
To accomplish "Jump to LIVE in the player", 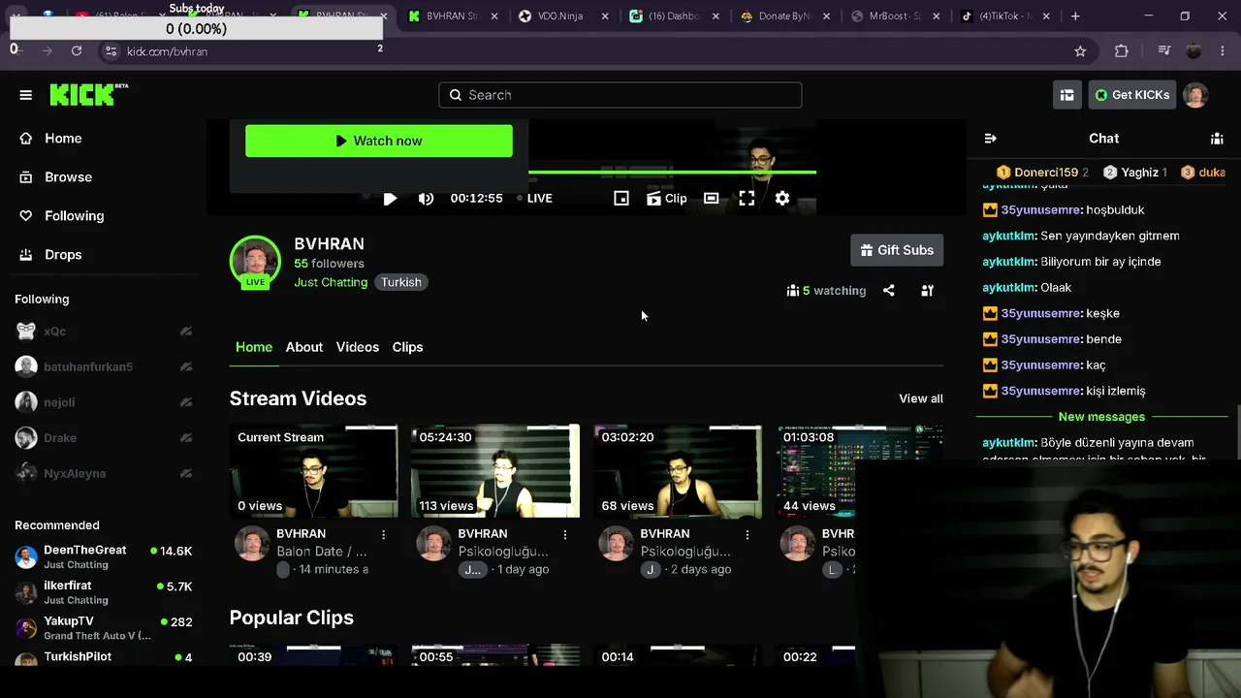I will pos(534,198).
